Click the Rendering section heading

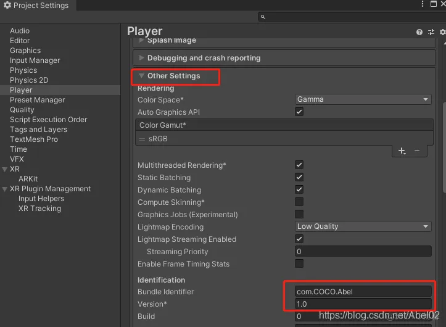point(156,88)
